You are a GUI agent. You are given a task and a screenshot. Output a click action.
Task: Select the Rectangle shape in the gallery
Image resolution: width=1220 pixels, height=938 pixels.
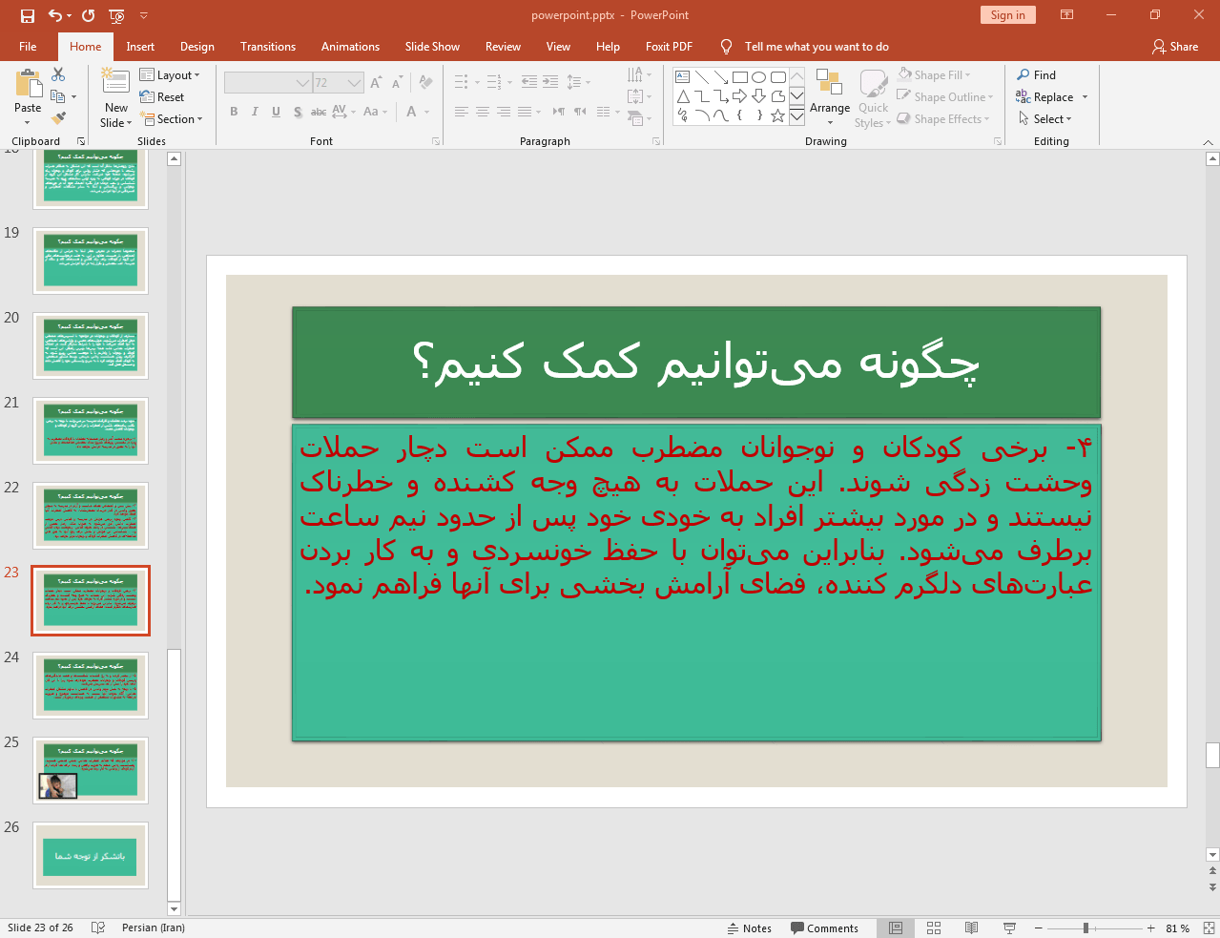tap(739, 77)
